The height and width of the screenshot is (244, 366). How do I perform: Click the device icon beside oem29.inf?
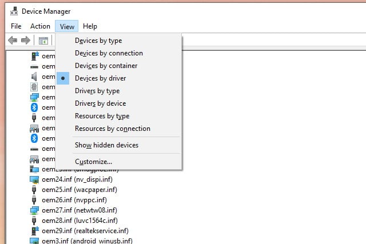point(34,231)
